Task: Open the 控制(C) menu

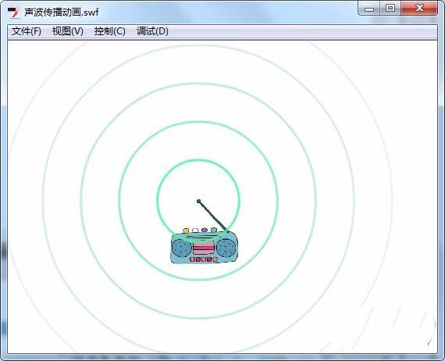Action: point(109,31)
